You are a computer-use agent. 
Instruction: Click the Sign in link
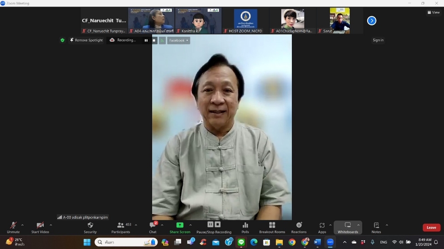click(x=378, y=40)
